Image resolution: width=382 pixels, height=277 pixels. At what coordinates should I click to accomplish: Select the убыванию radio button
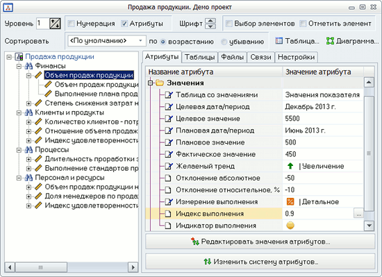[x=224, y=42]
